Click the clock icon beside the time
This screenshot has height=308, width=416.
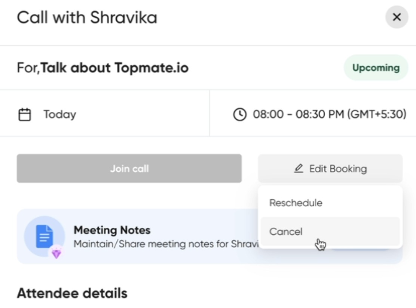point(240,114)
